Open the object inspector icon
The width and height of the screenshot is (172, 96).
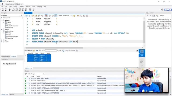[10, 10]
